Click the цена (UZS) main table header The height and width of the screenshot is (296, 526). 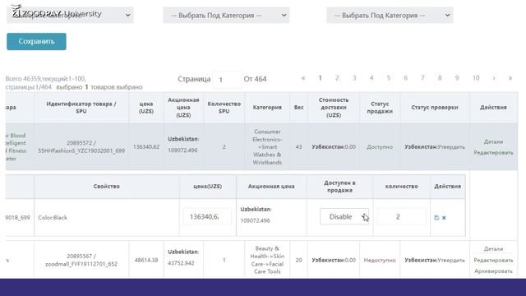coord(146,108)
